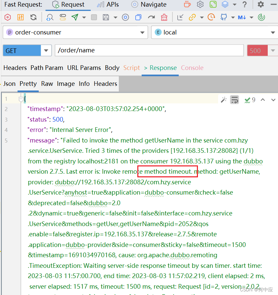The height and width of the screenshot is (295, 278).
Task: Expand the GitHub icon dropdown arrow
Action: point(233,18)
